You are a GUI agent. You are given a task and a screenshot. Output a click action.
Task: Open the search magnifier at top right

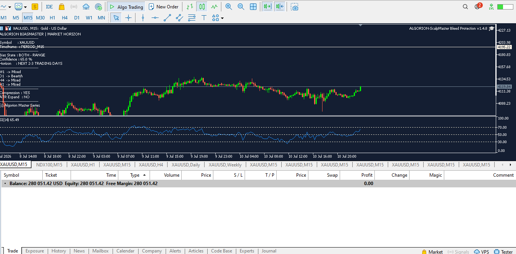(465, 6)
